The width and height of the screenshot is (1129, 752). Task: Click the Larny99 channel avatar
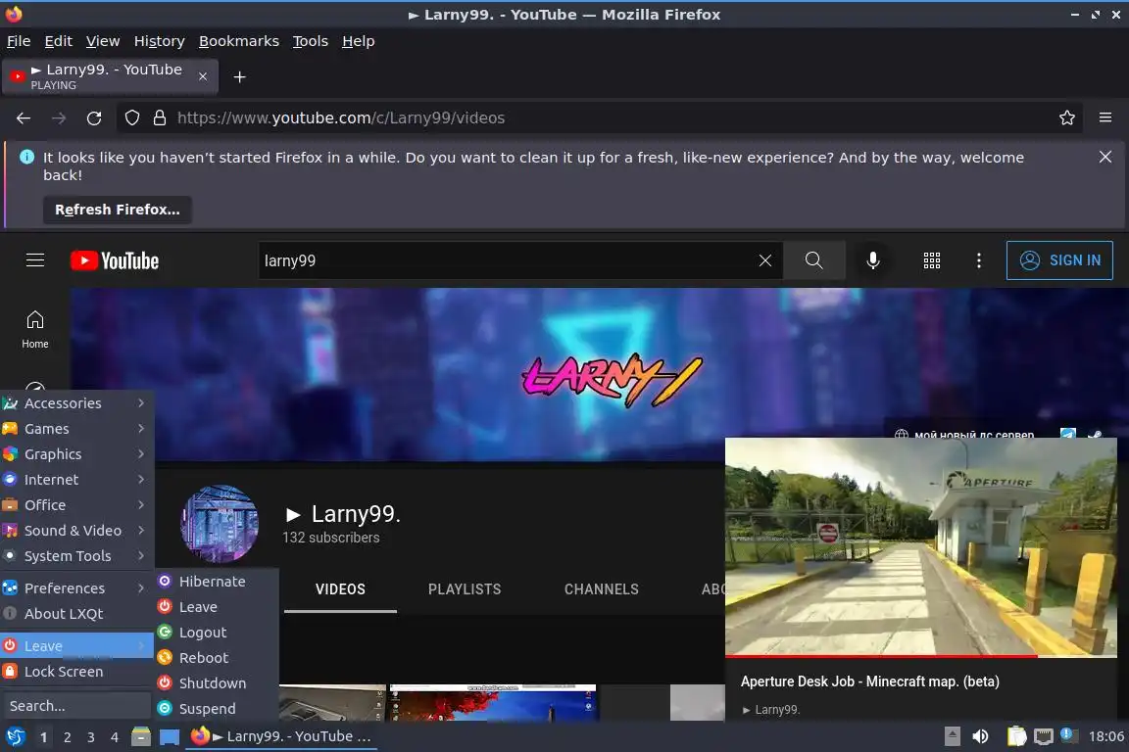click(x=219, y=523)
